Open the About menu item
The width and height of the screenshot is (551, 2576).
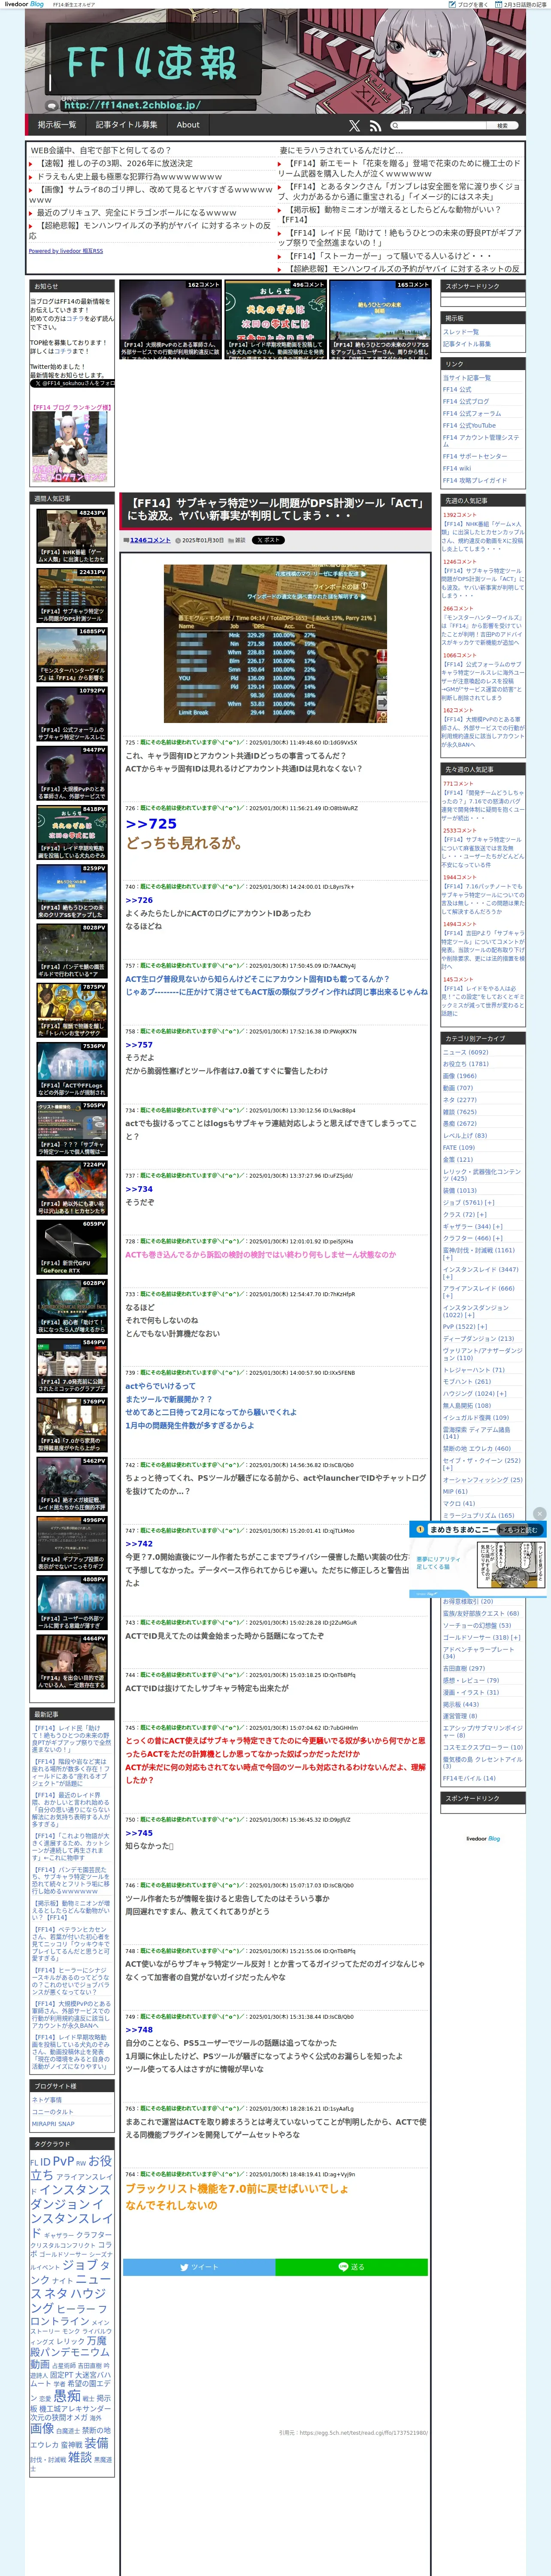[188, 125]
